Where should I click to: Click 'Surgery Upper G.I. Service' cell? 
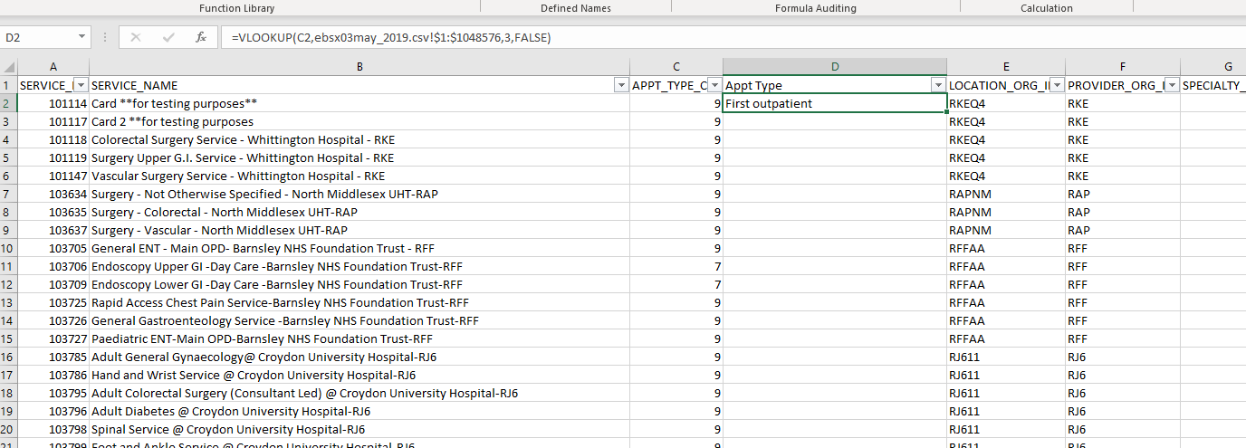pos(359,157)
